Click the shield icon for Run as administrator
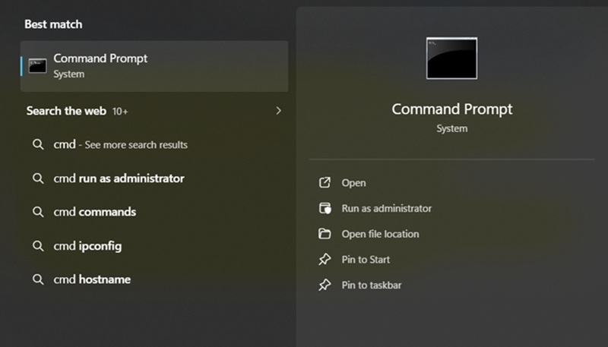 tap(325, 208)
